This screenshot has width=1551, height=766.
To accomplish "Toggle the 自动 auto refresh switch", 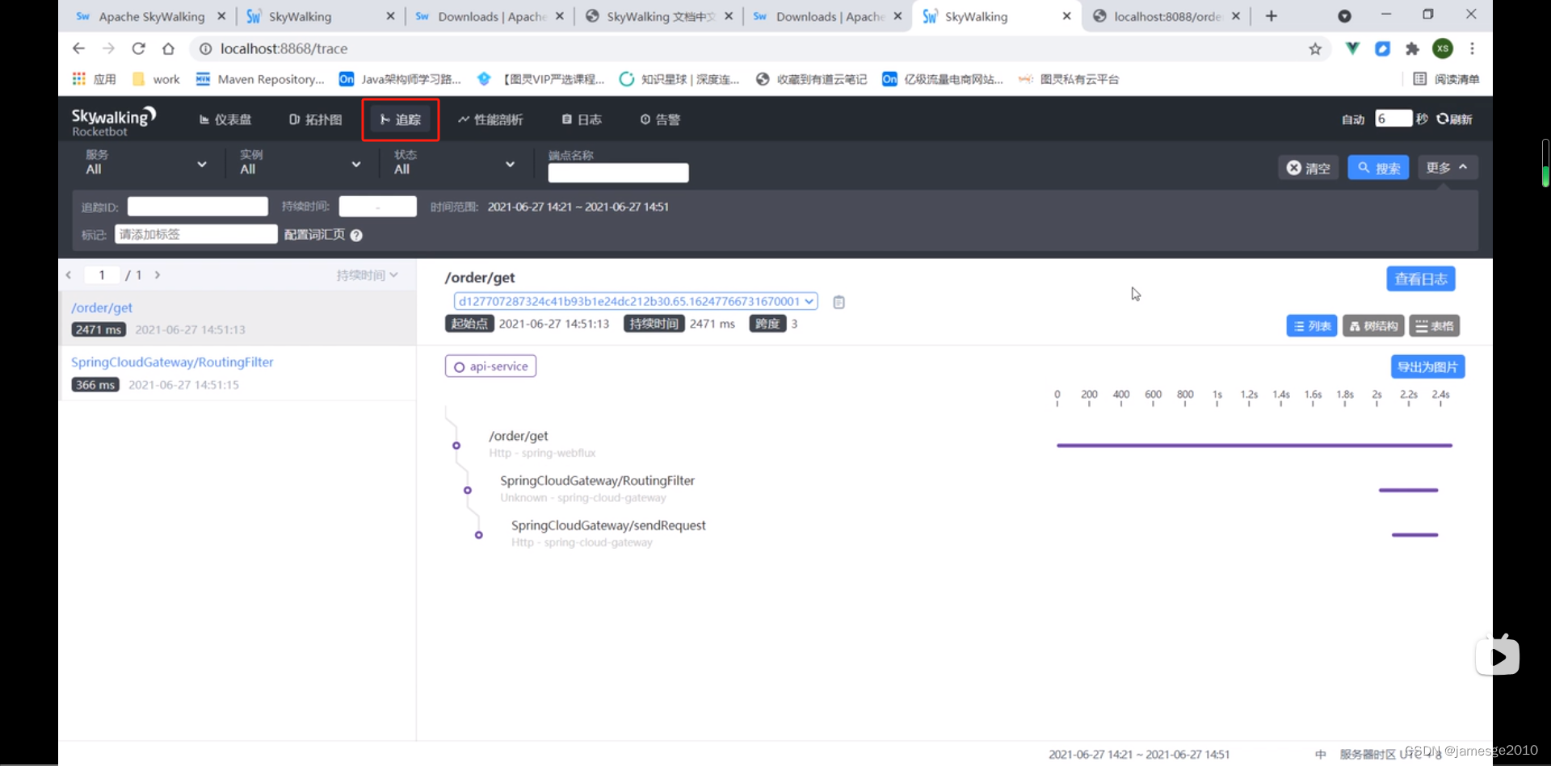I will coord(1353,119).
